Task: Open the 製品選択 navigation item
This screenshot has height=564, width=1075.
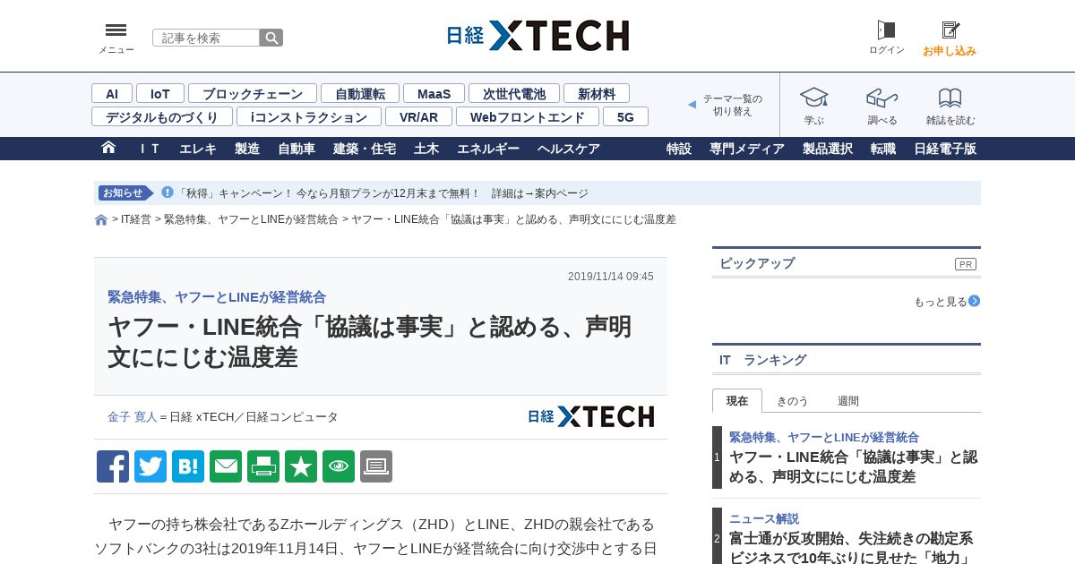Action: tap(828, 149)
